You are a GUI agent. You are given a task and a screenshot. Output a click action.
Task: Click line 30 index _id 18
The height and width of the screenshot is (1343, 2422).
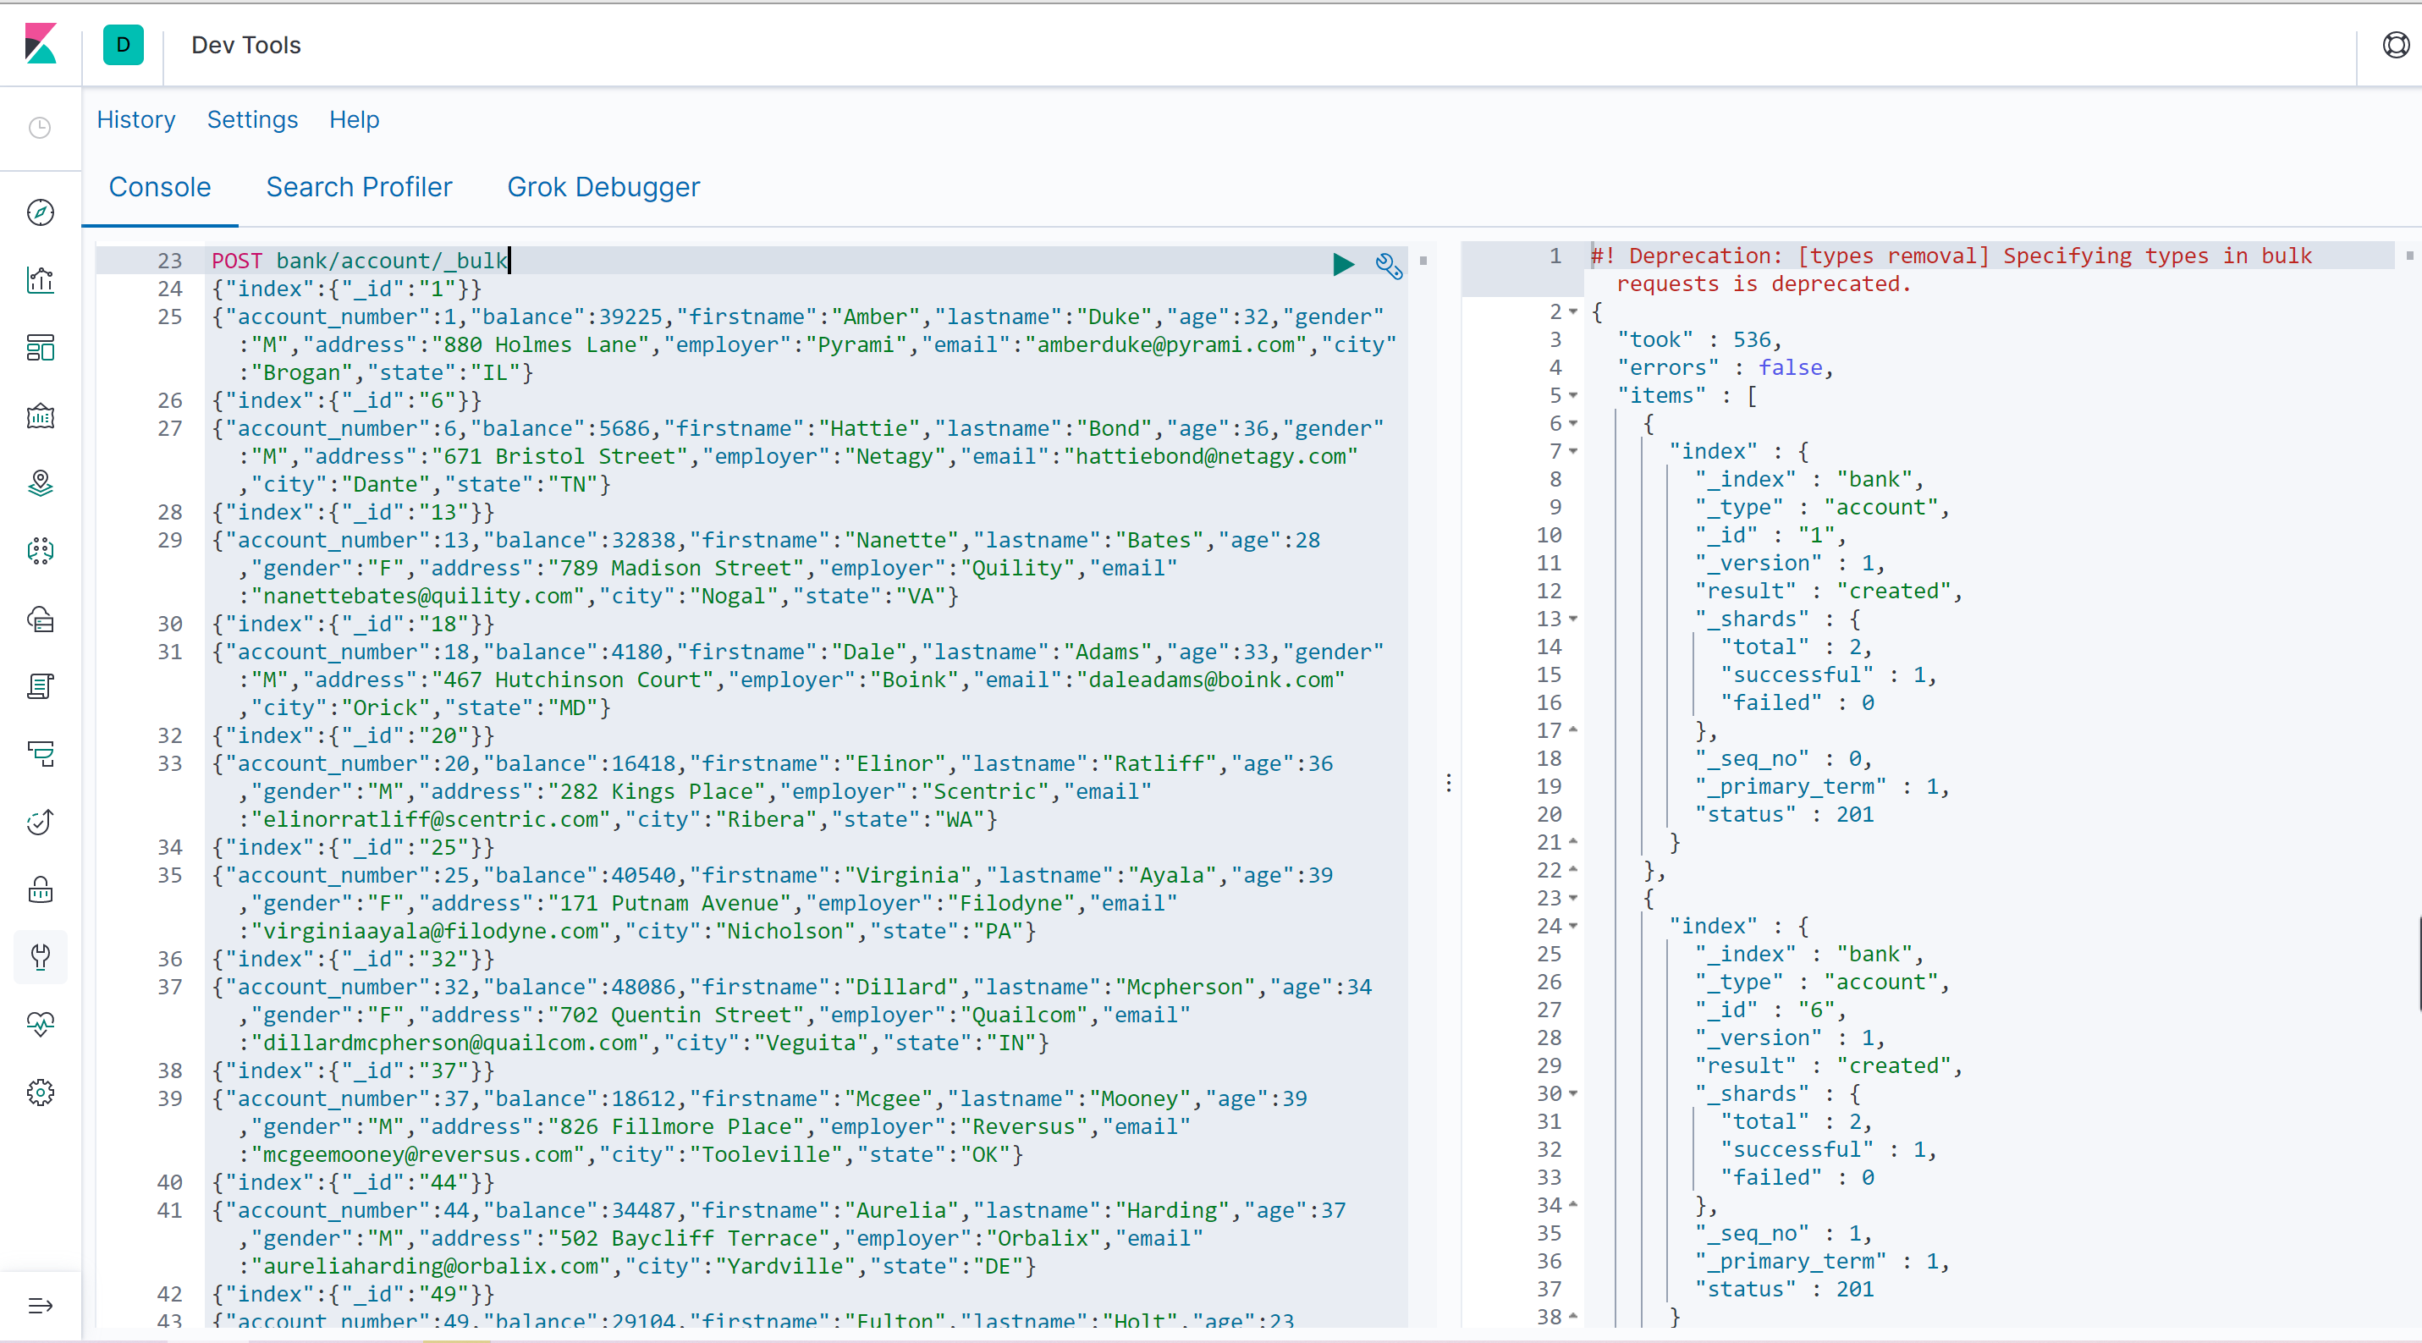354,625
